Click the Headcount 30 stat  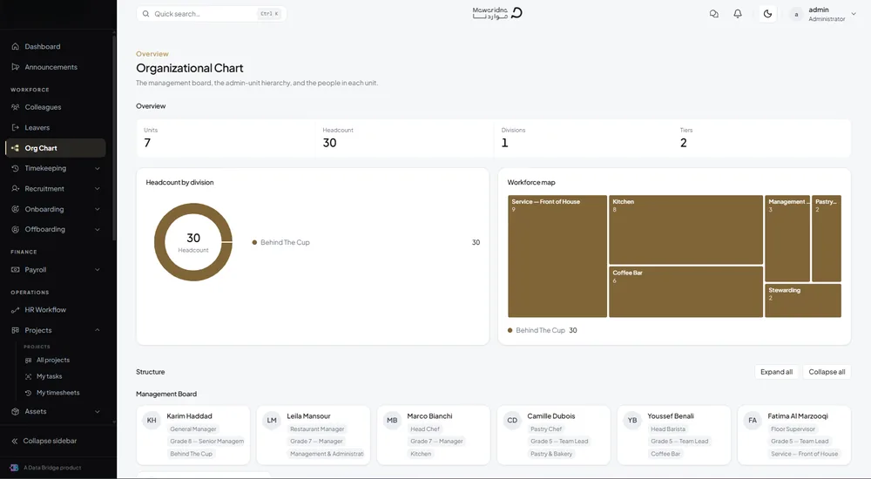404,138
